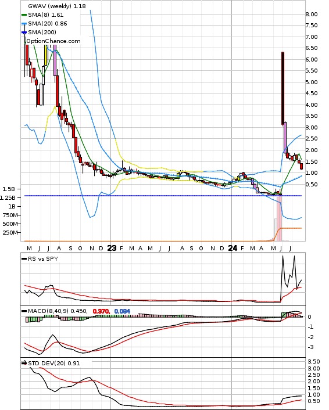This screenshot has width=329, height=410.
Task: Select the red MACD value 0.370
Action: tap(101, 311)
